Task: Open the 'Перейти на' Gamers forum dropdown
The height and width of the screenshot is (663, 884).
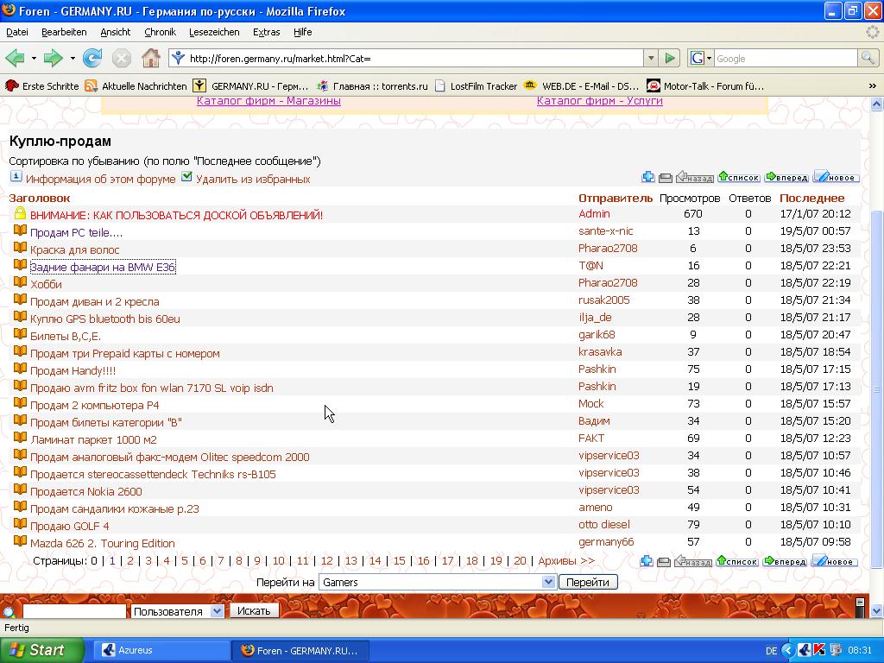Action: click(x=548, y=582)
